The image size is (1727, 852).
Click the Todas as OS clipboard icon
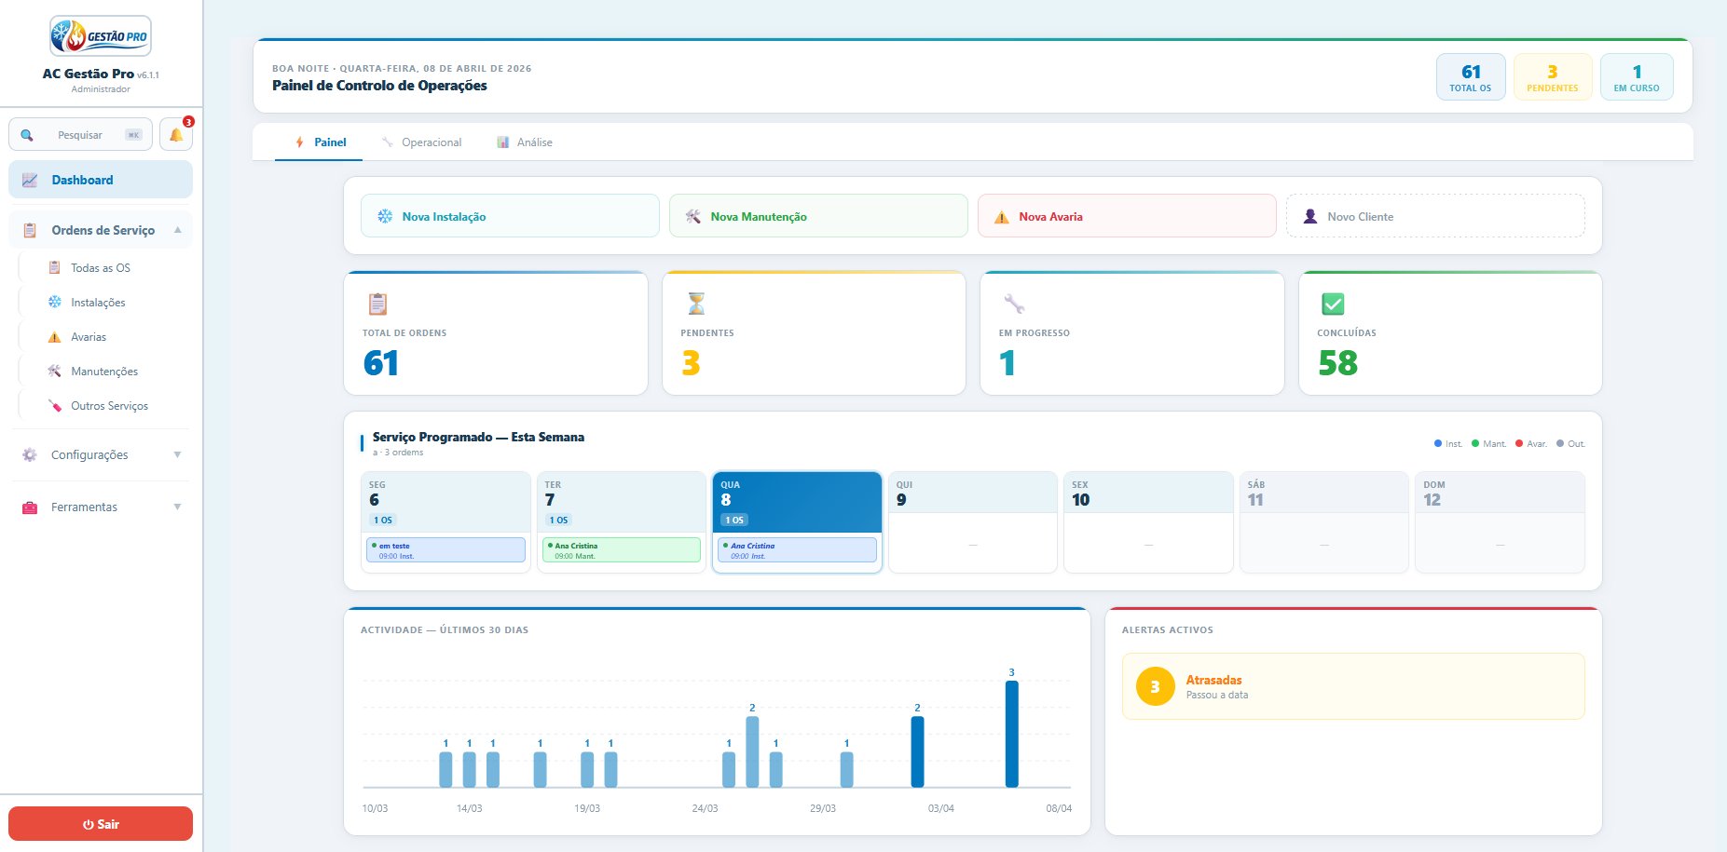54,268
